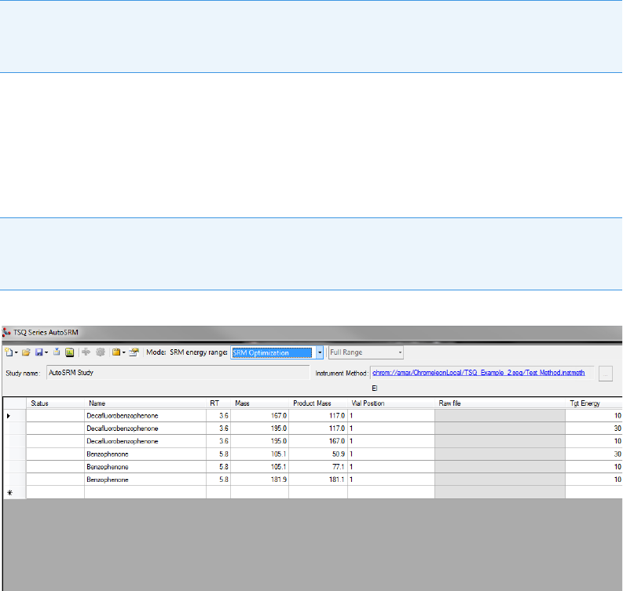Click mass cell 181.9
The image size is (623, 591).
click(259, 480)
